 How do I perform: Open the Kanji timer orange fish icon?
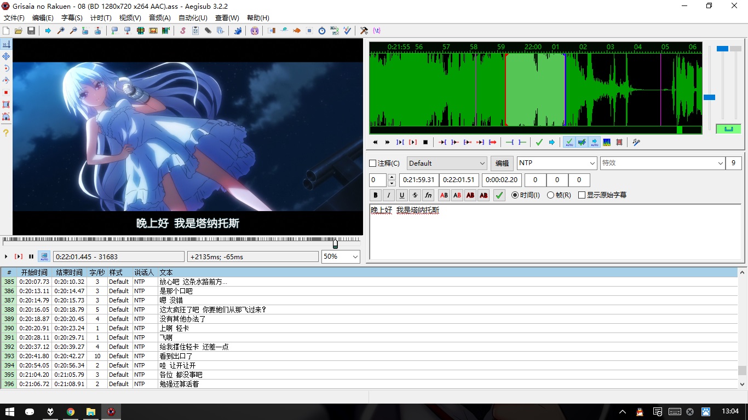point(297,31)
